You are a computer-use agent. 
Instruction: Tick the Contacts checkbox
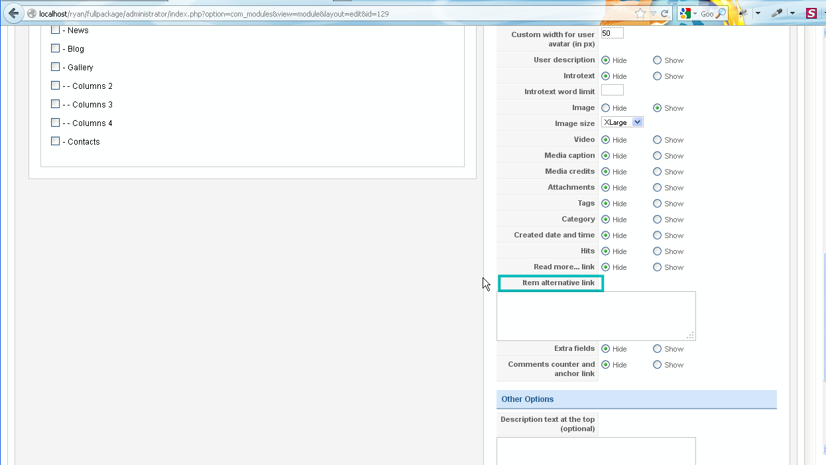[56, 141]
